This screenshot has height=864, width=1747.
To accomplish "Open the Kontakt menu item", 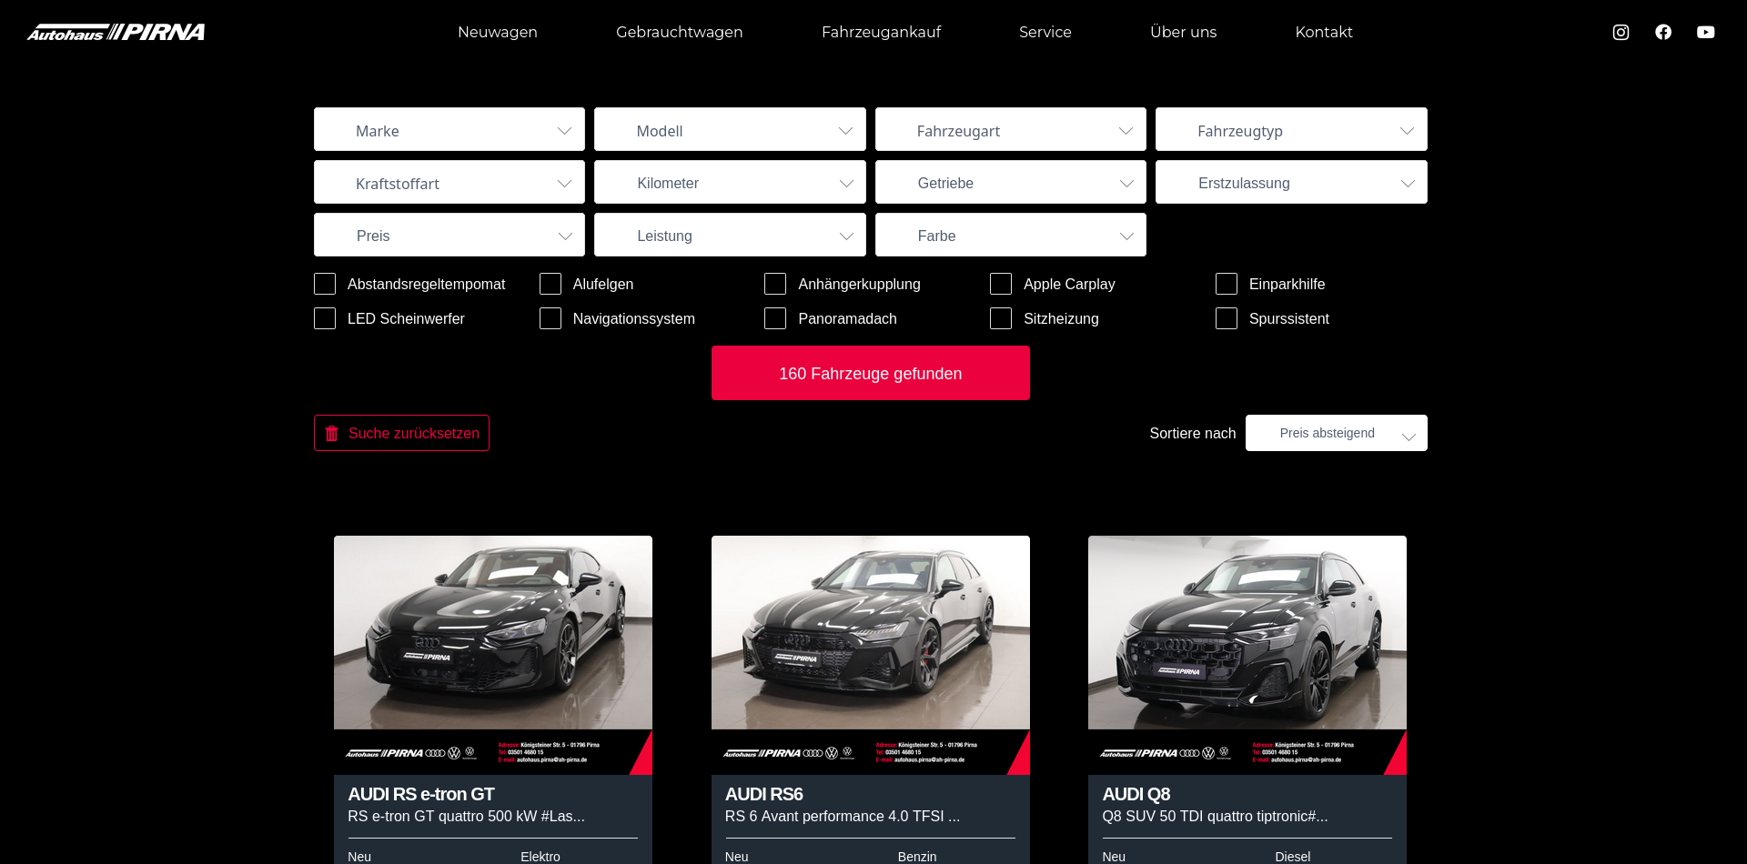I will coord(1323,33).
